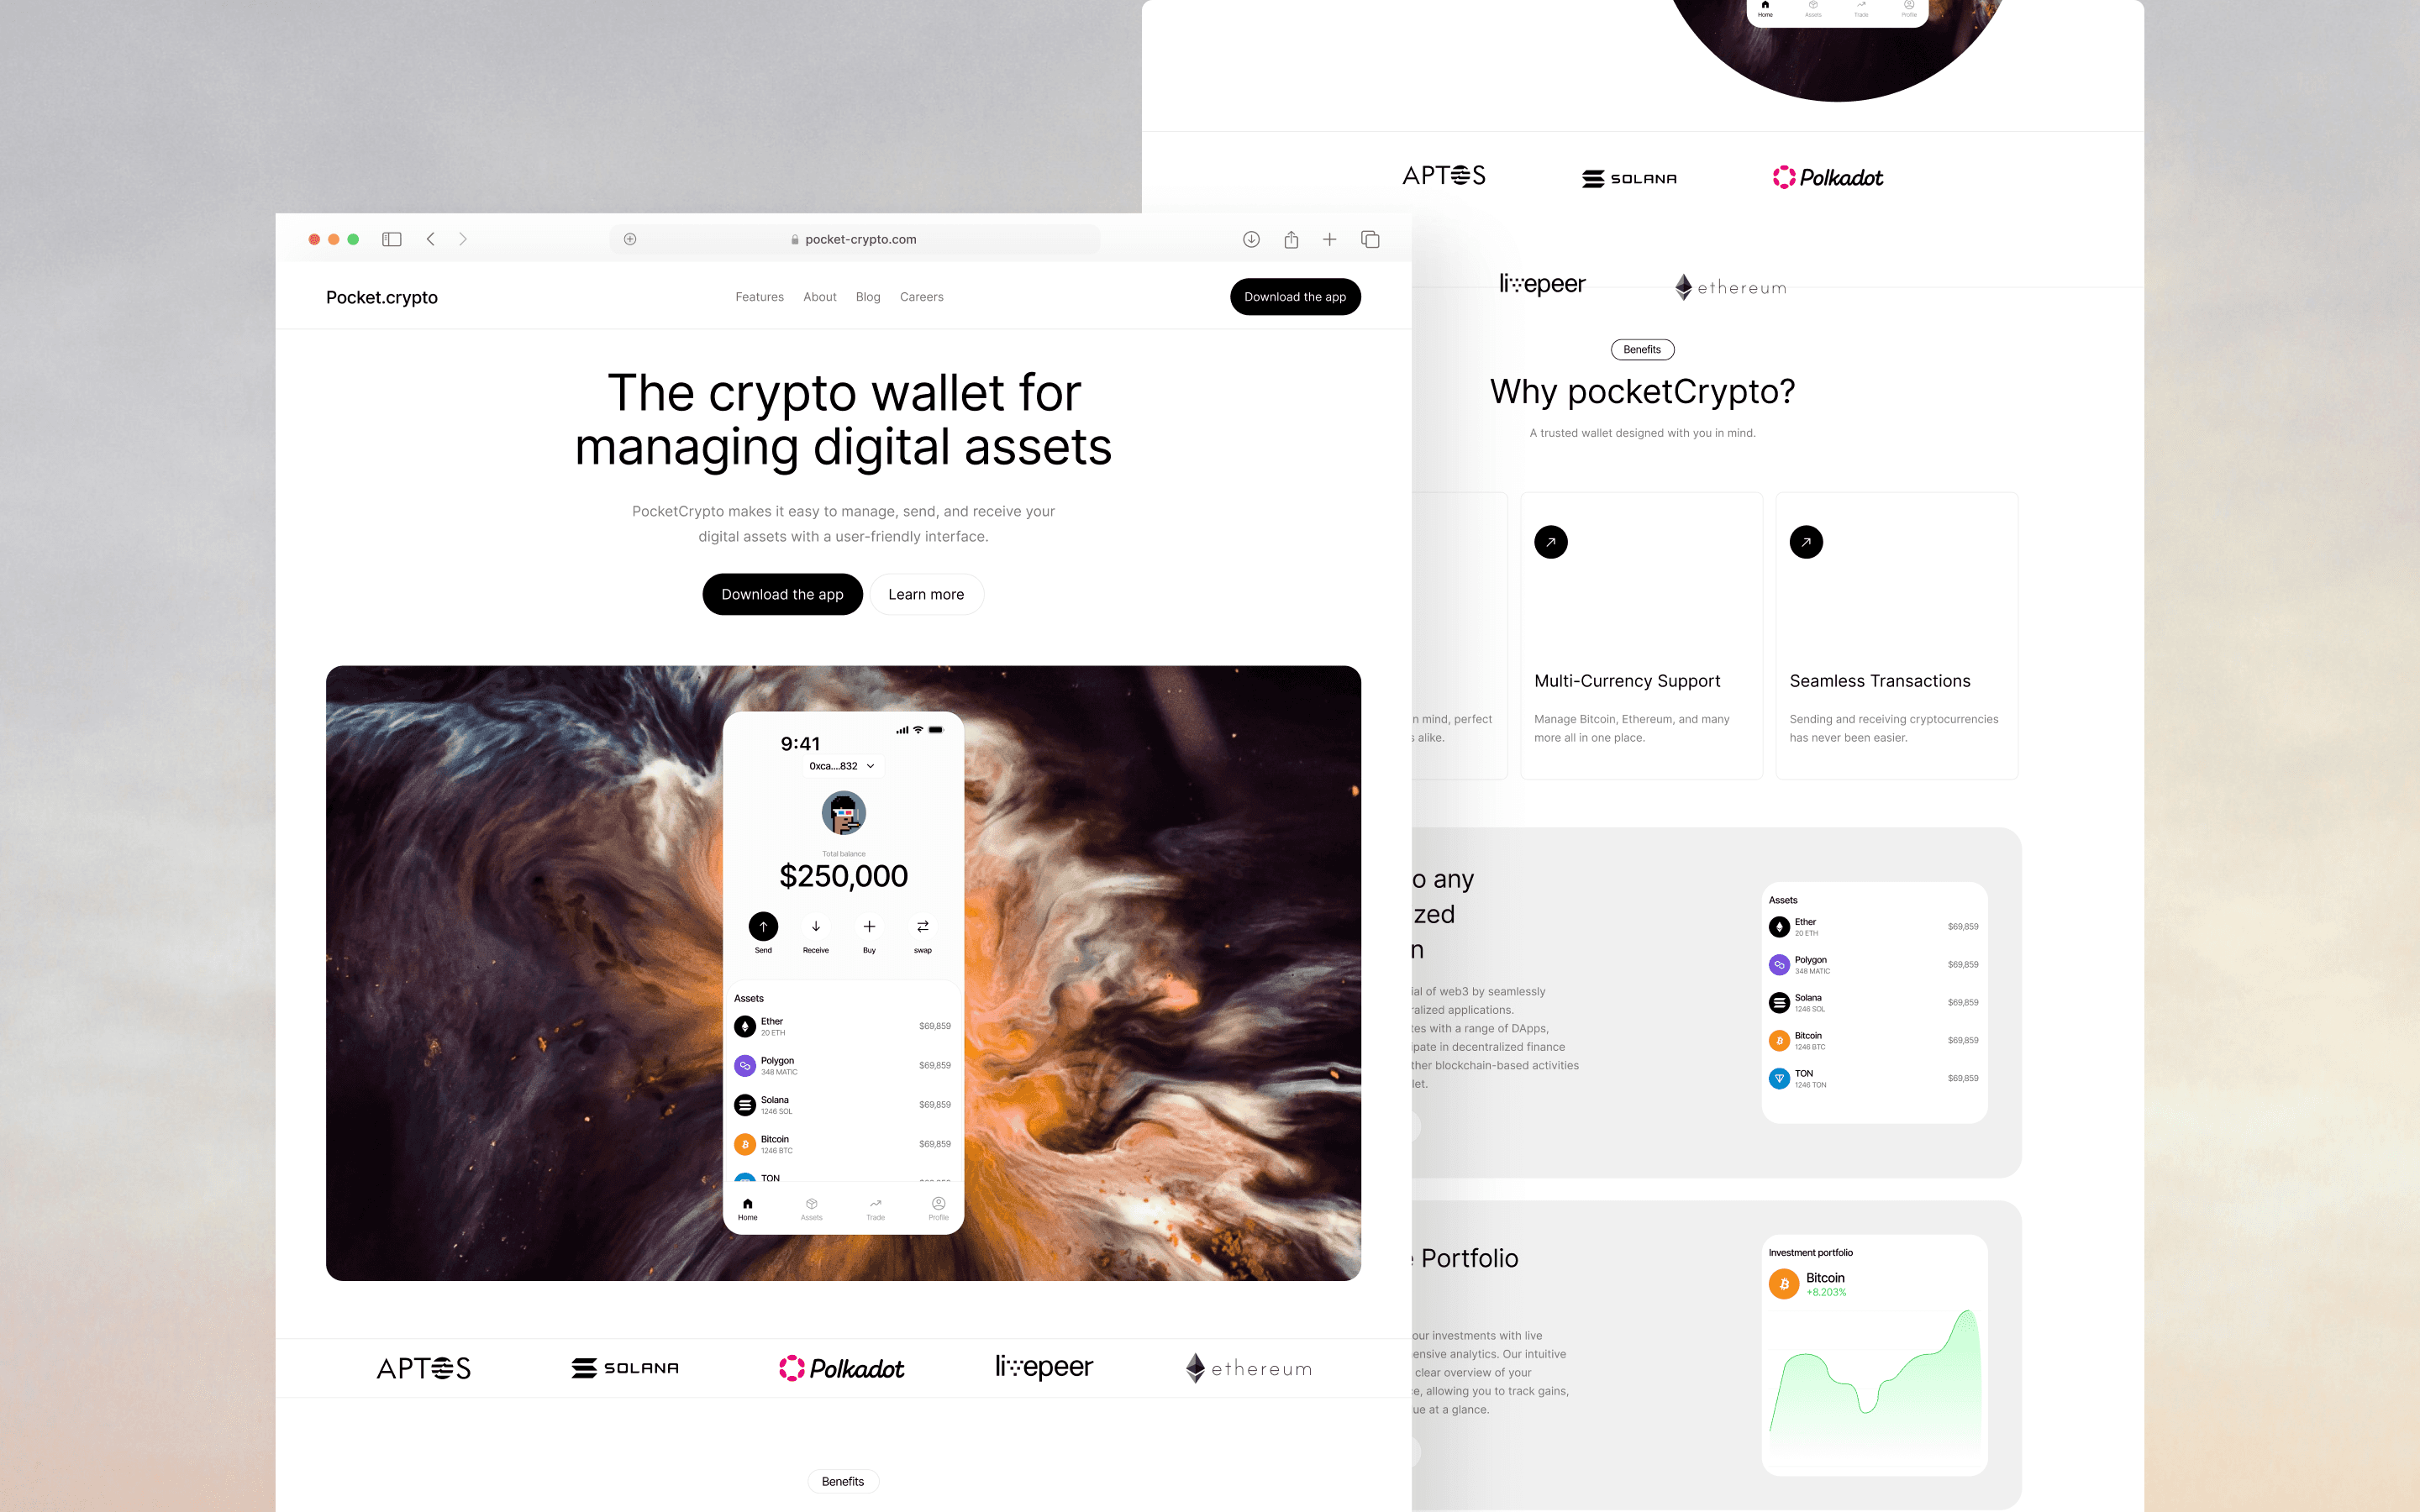Click the Seamless Transactions arrow button
The image size is (2420, 1512).
(x=1805, y=540)
